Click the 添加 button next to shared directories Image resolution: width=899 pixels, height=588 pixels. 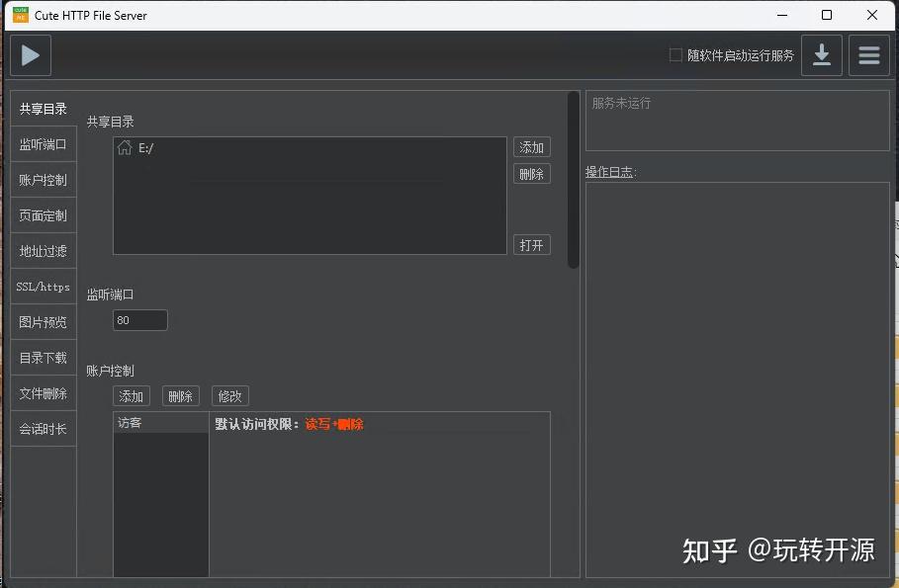[531, 146]
